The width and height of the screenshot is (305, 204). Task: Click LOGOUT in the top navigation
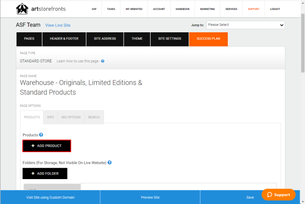(x=275, y=9)
